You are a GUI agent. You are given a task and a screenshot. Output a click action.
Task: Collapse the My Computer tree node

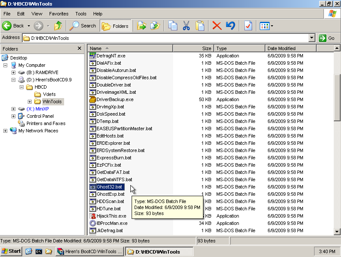click(5, 65)
